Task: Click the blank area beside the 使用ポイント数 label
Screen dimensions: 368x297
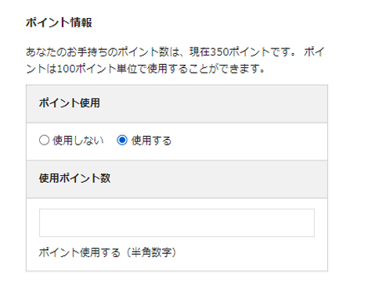Action: 218,179
